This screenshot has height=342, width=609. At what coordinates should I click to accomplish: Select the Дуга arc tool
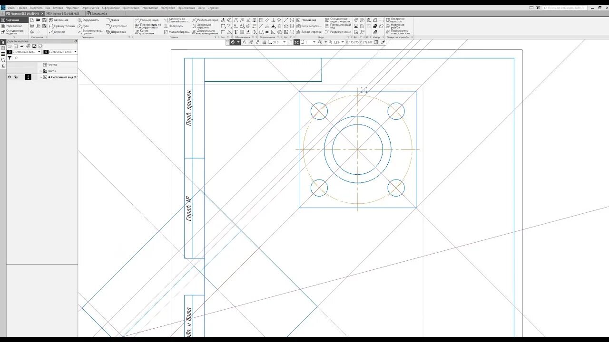pos(83,26)
